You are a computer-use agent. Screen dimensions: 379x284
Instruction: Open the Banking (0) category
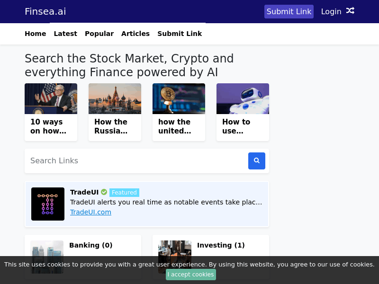[91, 245]
